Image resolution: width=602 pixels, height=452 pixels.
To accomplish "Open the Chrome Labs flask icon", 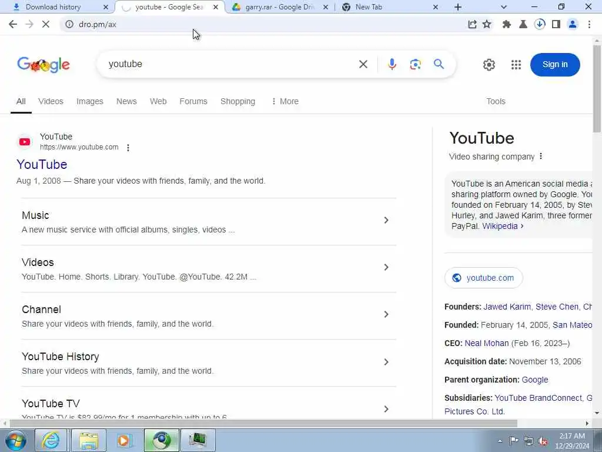I will coord(523,24).
